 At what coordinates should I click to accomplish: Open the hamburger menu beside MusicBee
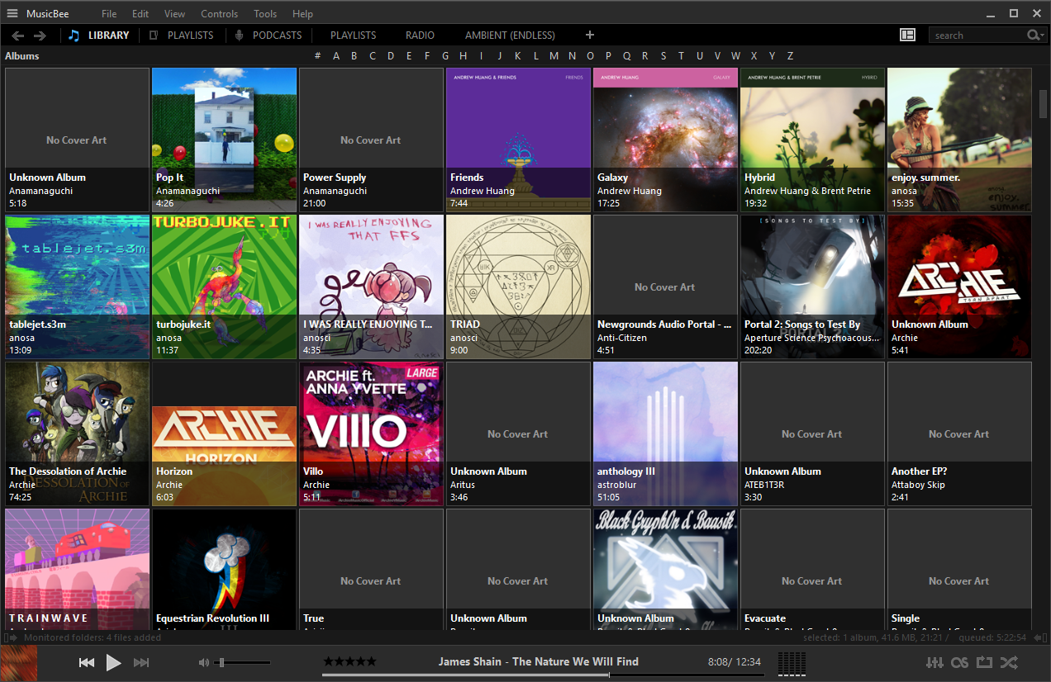(12, 13)
